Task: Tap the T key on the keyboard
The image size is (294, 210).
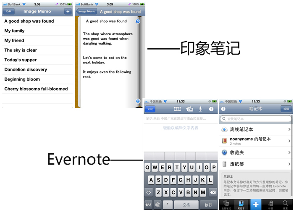Action: click(177, 168)
